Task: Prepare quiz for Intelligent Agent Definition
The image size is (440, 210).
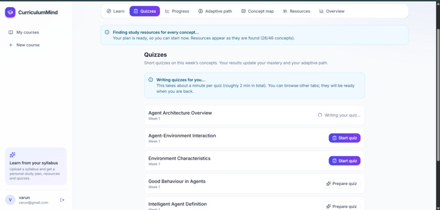Action: [342, 206]
